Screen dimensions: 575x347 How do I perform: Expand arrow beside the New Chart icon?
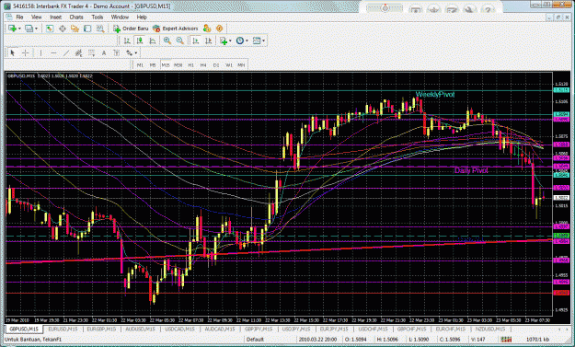[x=19, y=29]
